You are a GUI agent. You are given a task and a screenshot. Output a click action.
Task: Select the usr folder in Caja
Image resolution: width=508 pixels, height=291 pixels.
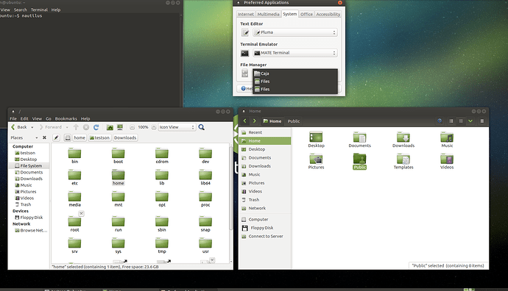click(205, 245)
